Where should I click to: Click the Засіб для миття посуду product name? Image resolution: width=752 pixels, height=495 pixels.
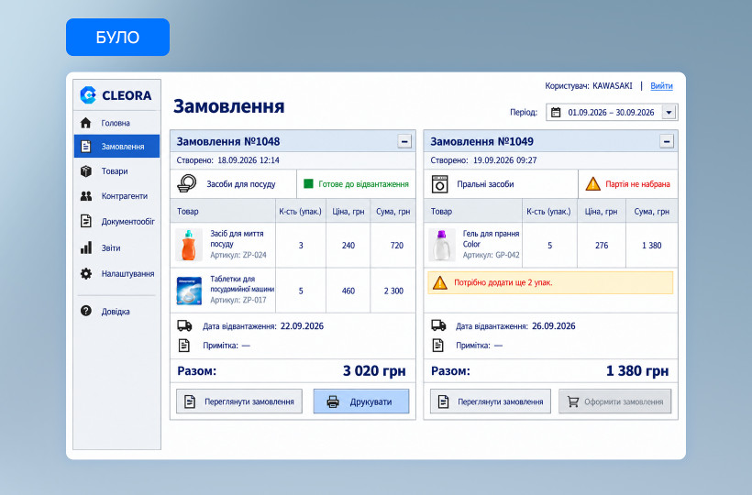(x=237, y=238)
